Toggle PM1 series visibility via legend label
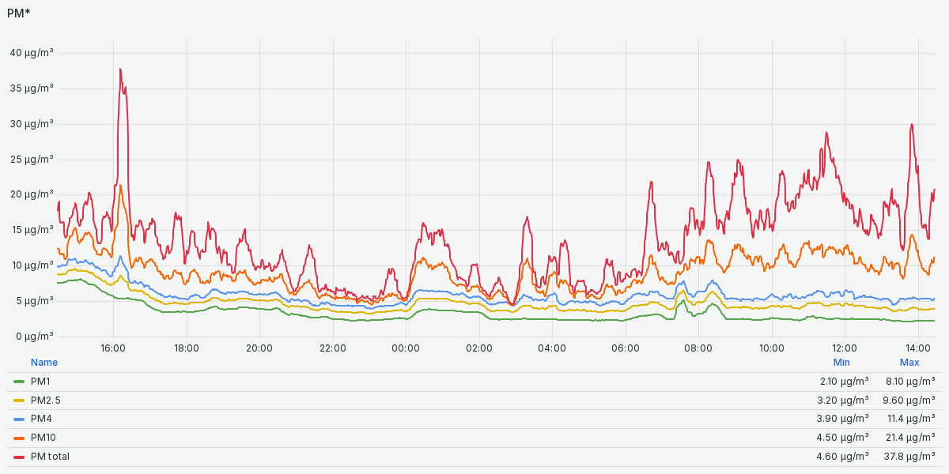 [40, 382]
